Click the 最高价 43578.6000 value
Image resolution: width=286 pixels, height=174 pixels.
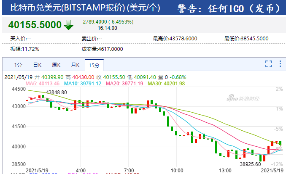[x=175, y=38]
